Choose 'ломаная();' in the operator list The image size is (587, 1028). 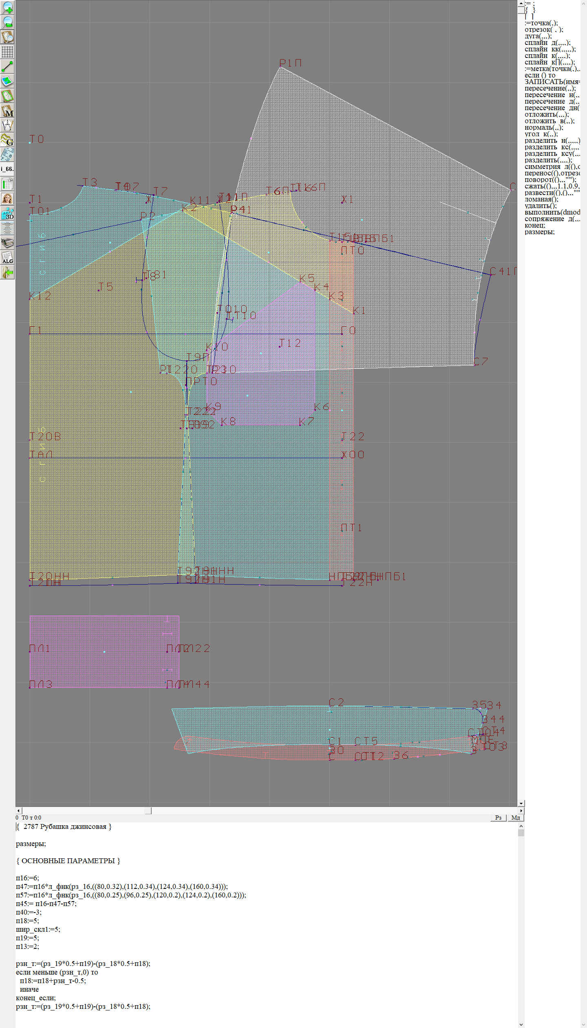[x=541, y=199]
